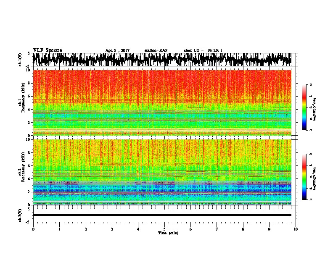Viewport: 333px width, 257px height.
Task: Click ch.2 spectrogram frequency tick "4"
Action: pos(29,179)
